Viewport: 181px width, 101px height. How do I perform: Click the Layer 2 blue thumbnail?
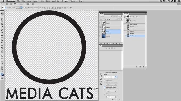tap(104, 36)
